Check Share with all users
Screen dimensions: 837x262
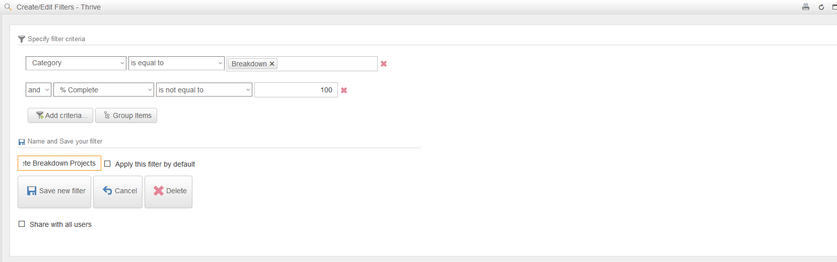pyautogui.click(x=22, y=224)
